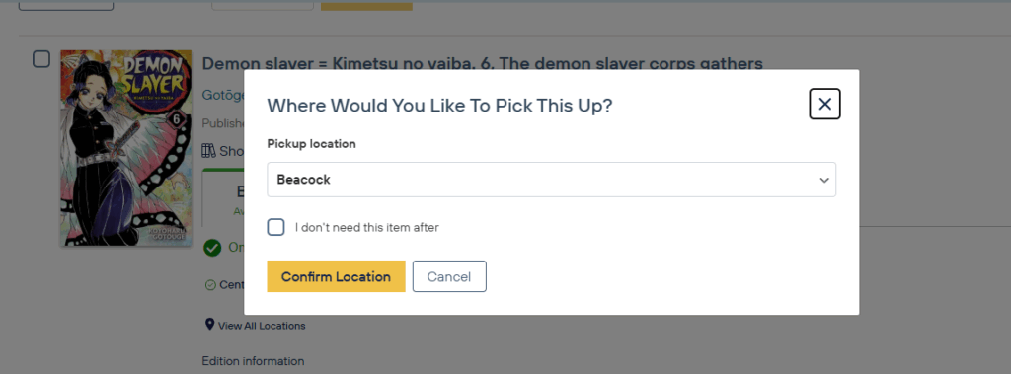
Task: Open the Demon slayer Kimetsu no yaiba title link
Action: coord(482,63)
